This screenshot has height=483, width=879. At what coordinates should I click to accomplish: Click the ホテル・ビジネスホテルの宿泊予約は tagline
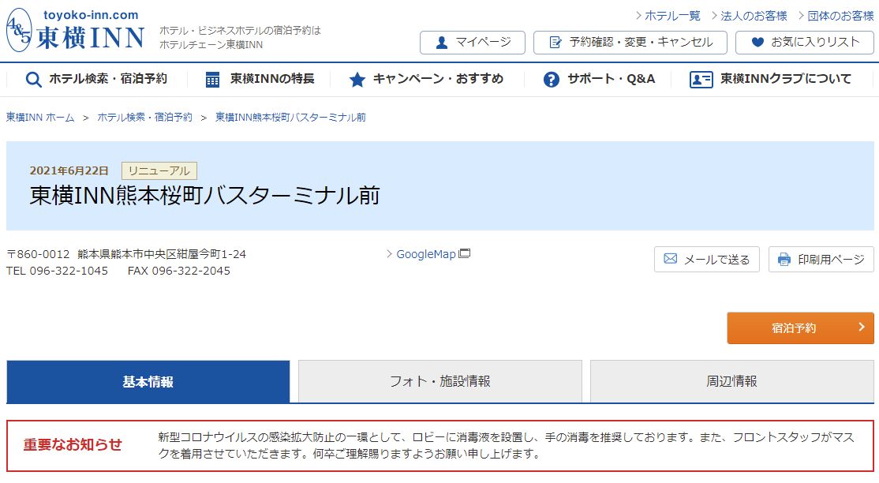pyautogui.click(x=240, y=30)
